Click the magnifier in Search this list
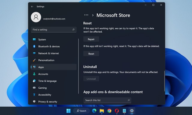The image size is (192, 115). [x=129, y=100]
